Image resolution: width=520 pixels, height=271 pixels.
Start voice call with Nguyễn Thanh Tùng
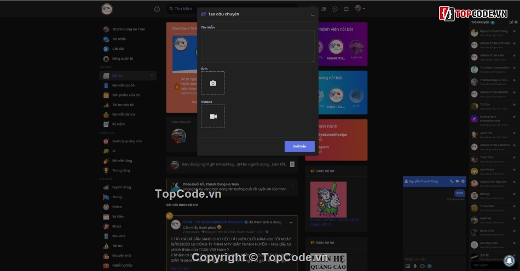[x=452, y=181]
